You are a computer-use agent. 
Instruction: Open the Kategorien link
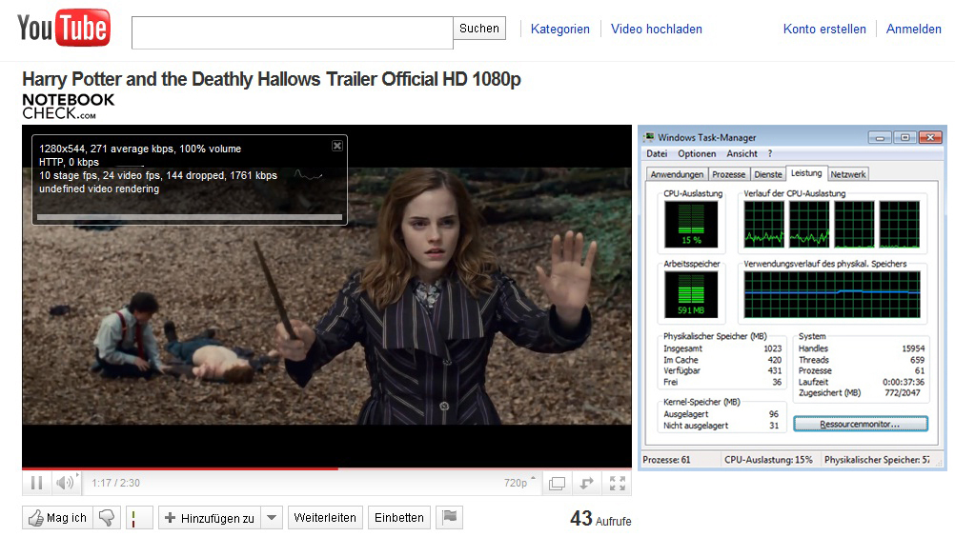(560, 30)
